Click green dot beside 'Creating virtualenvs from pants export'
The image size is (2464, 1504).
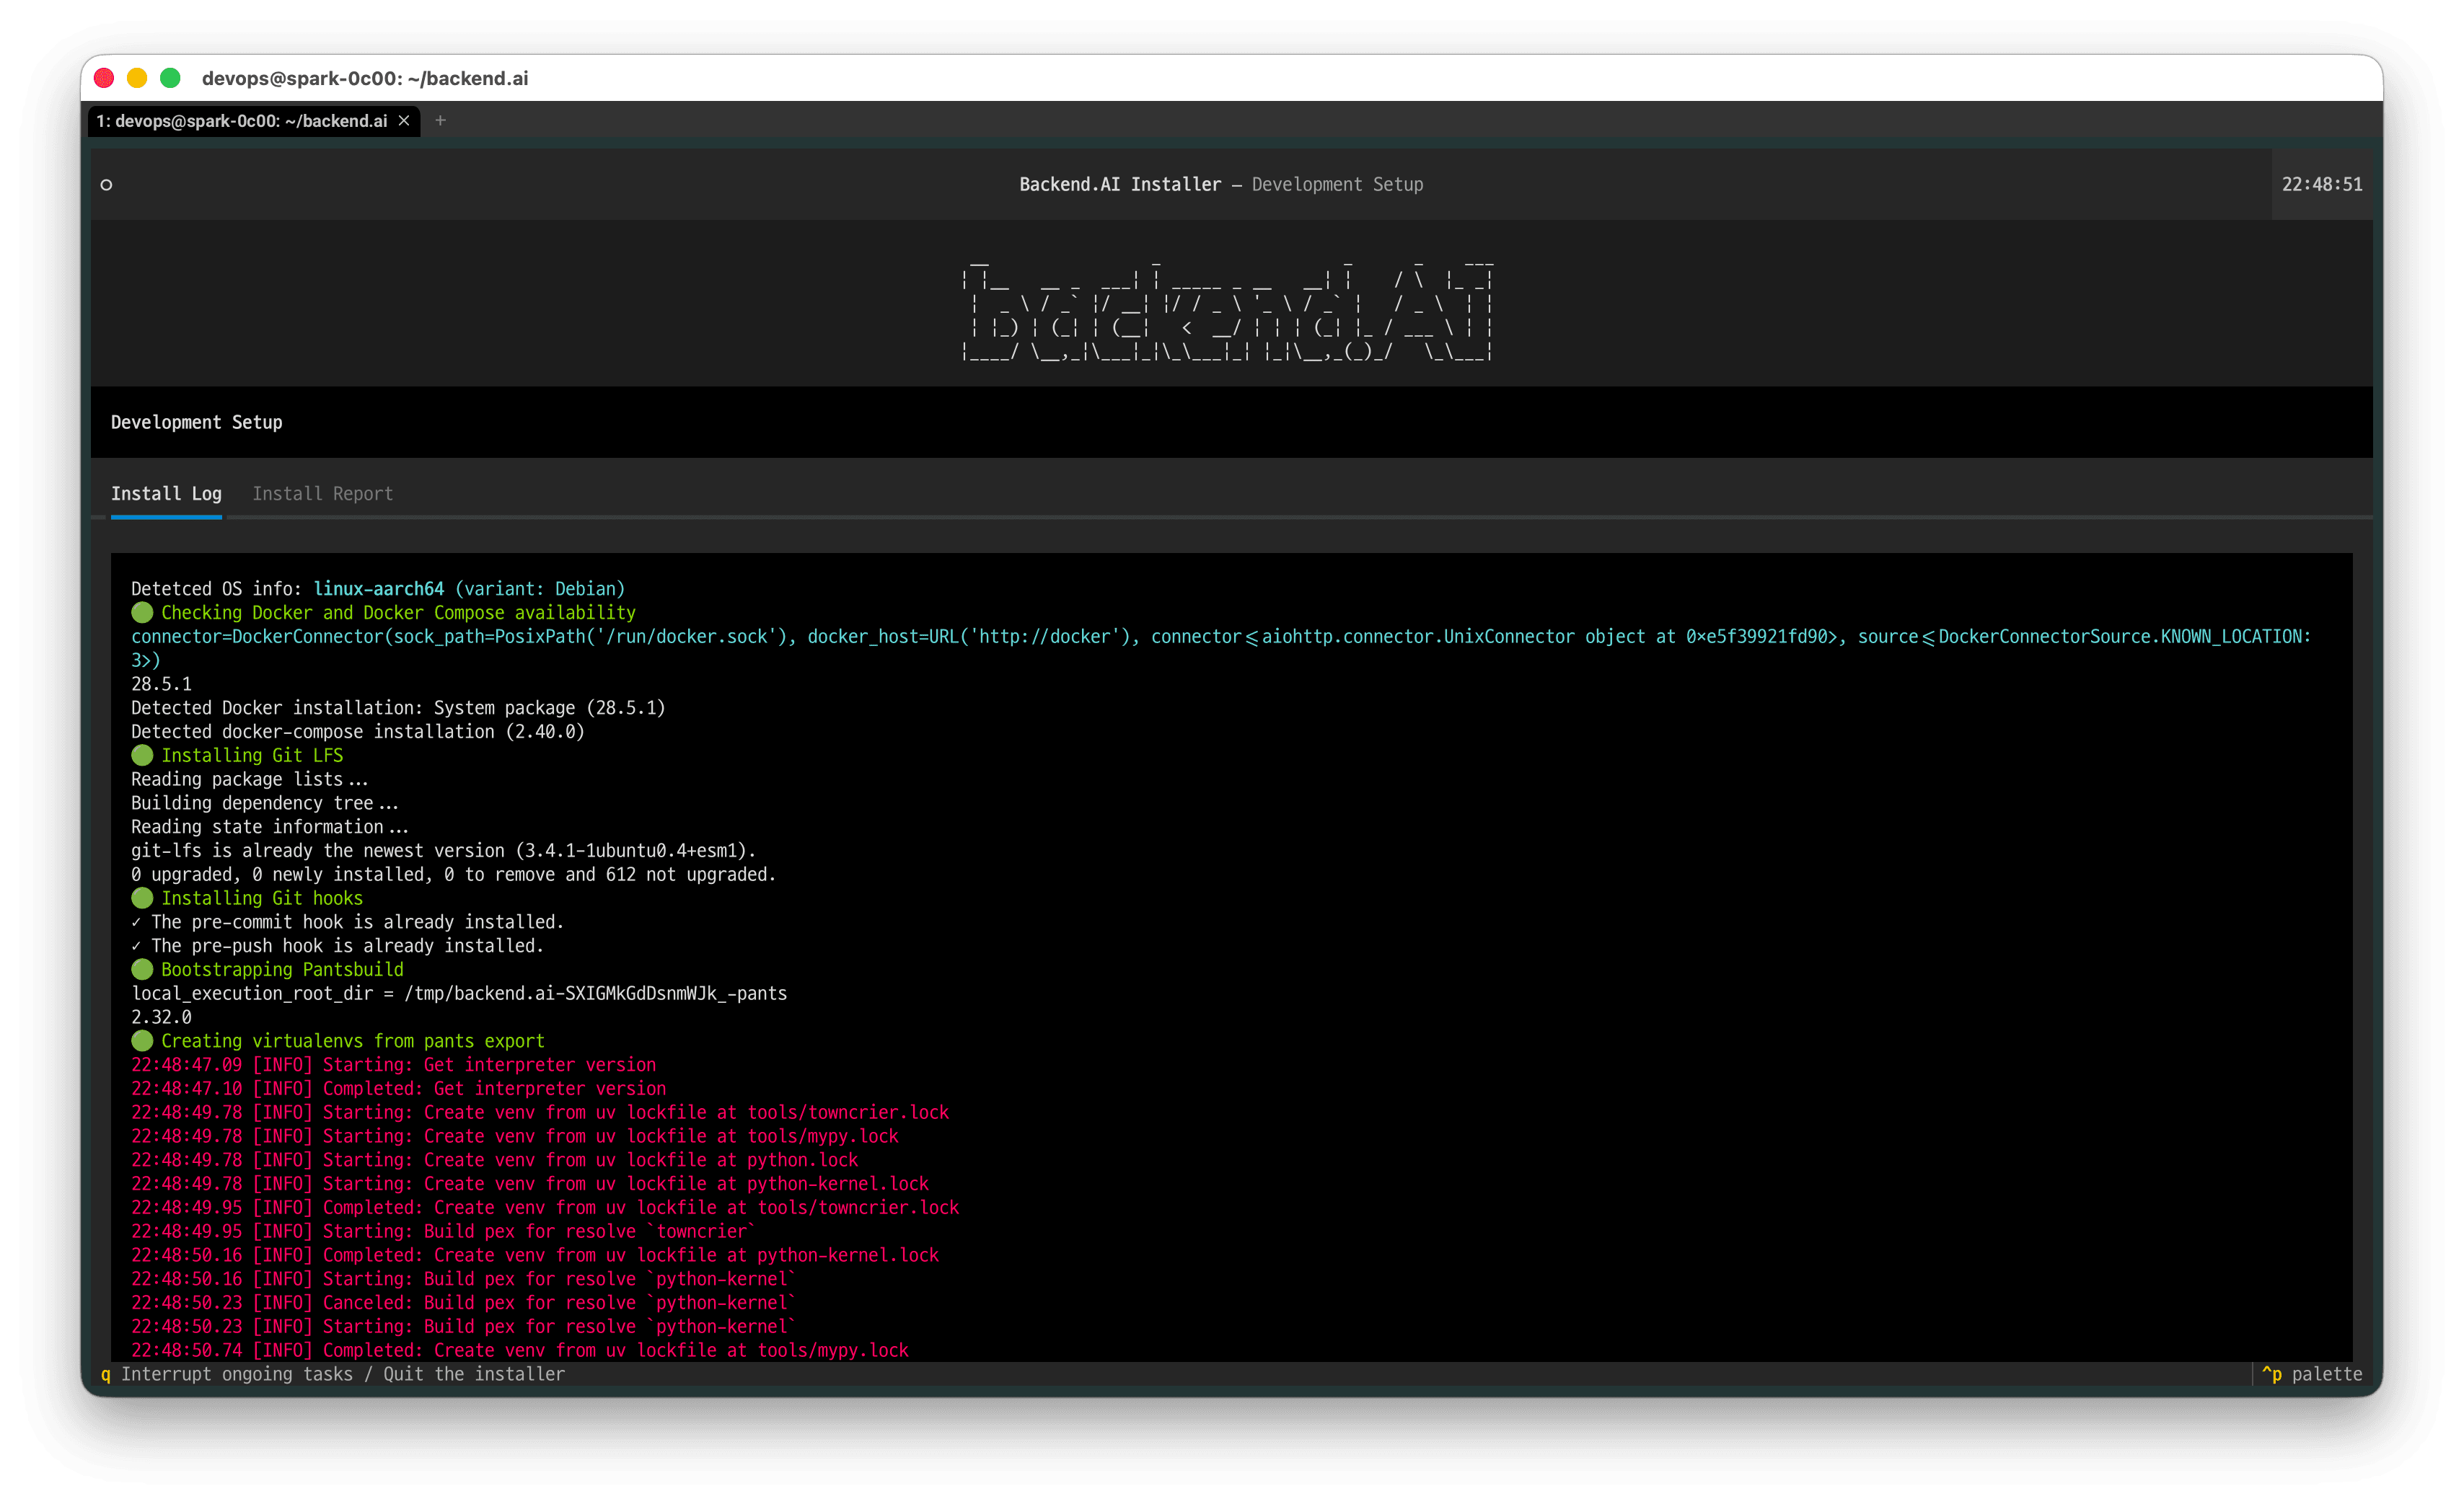[142, 1041]
